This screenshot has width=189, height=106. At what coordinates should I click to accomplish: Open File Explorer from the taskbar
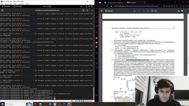tap(40, 104)
